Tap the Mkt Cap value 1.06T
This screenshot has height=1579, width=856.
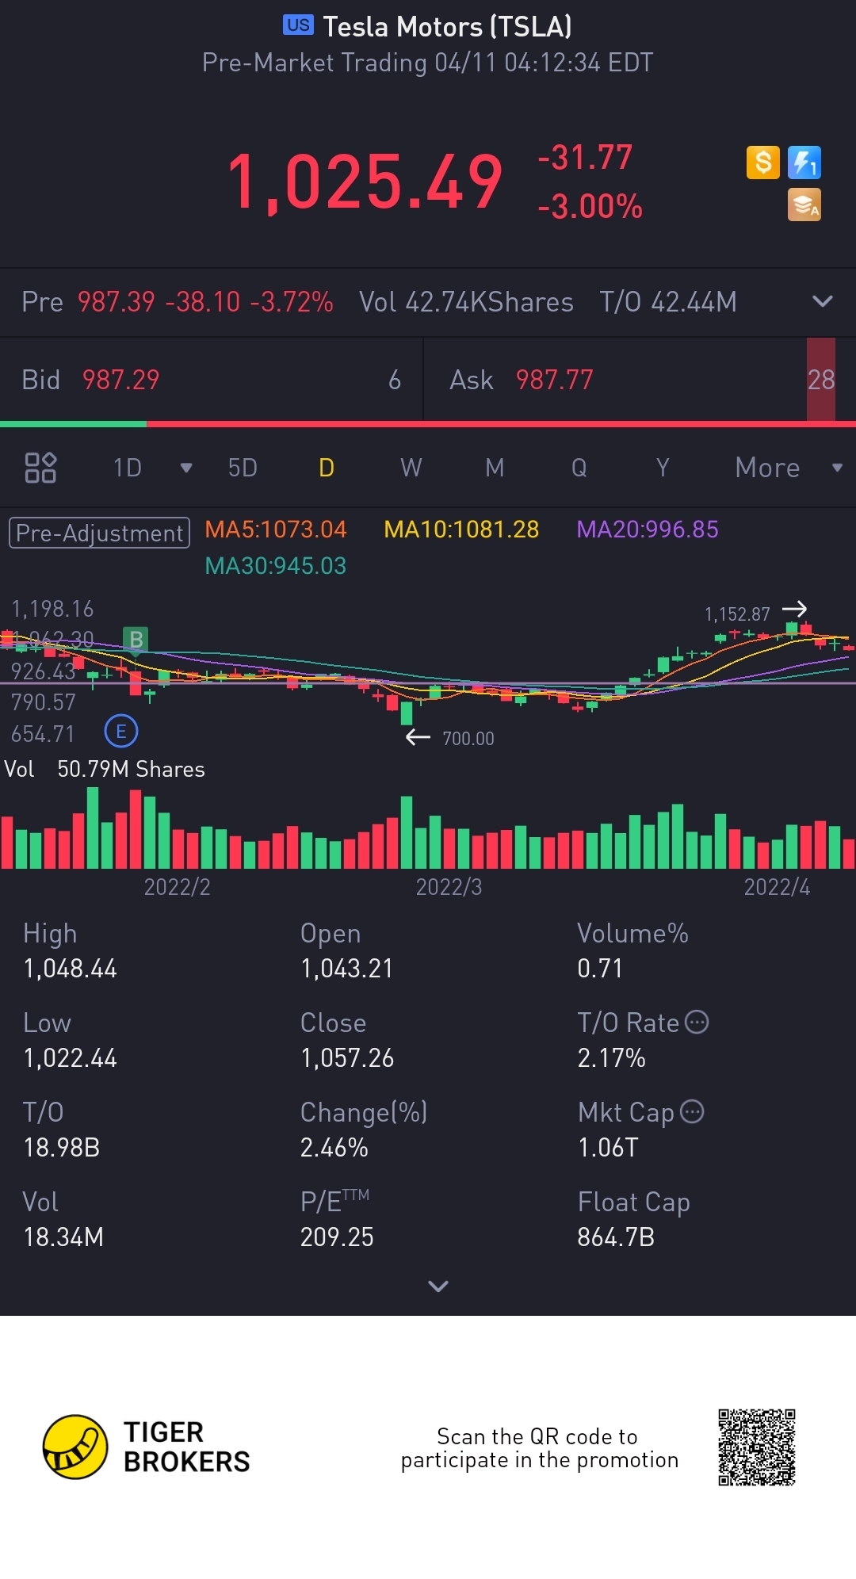(608, 1148)
